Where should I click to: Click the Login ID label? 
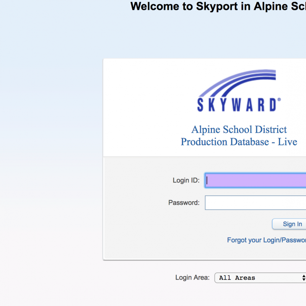[186, 180]
